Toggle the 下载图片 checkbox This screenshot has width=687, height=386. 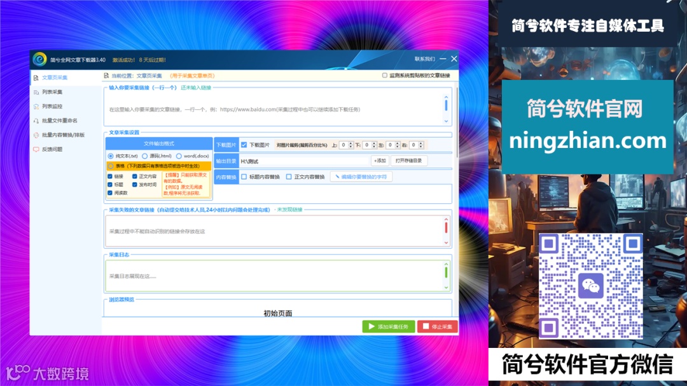[244, 145]
